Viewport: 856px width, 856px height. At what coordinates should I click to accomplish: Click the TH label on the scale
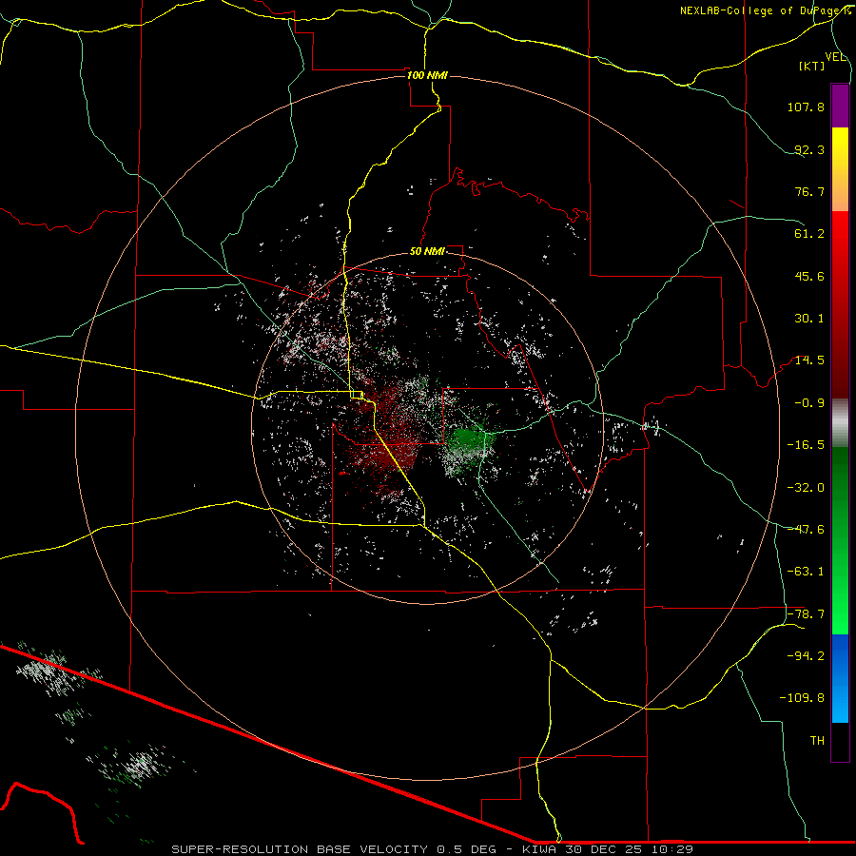click(817, 741)
